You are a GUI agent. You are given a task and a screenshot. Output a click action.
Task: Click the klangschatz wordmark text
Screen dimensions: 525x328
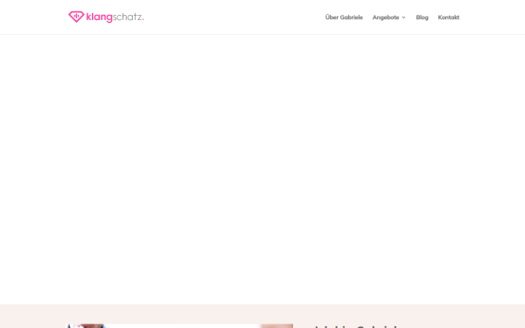point(115,17)
